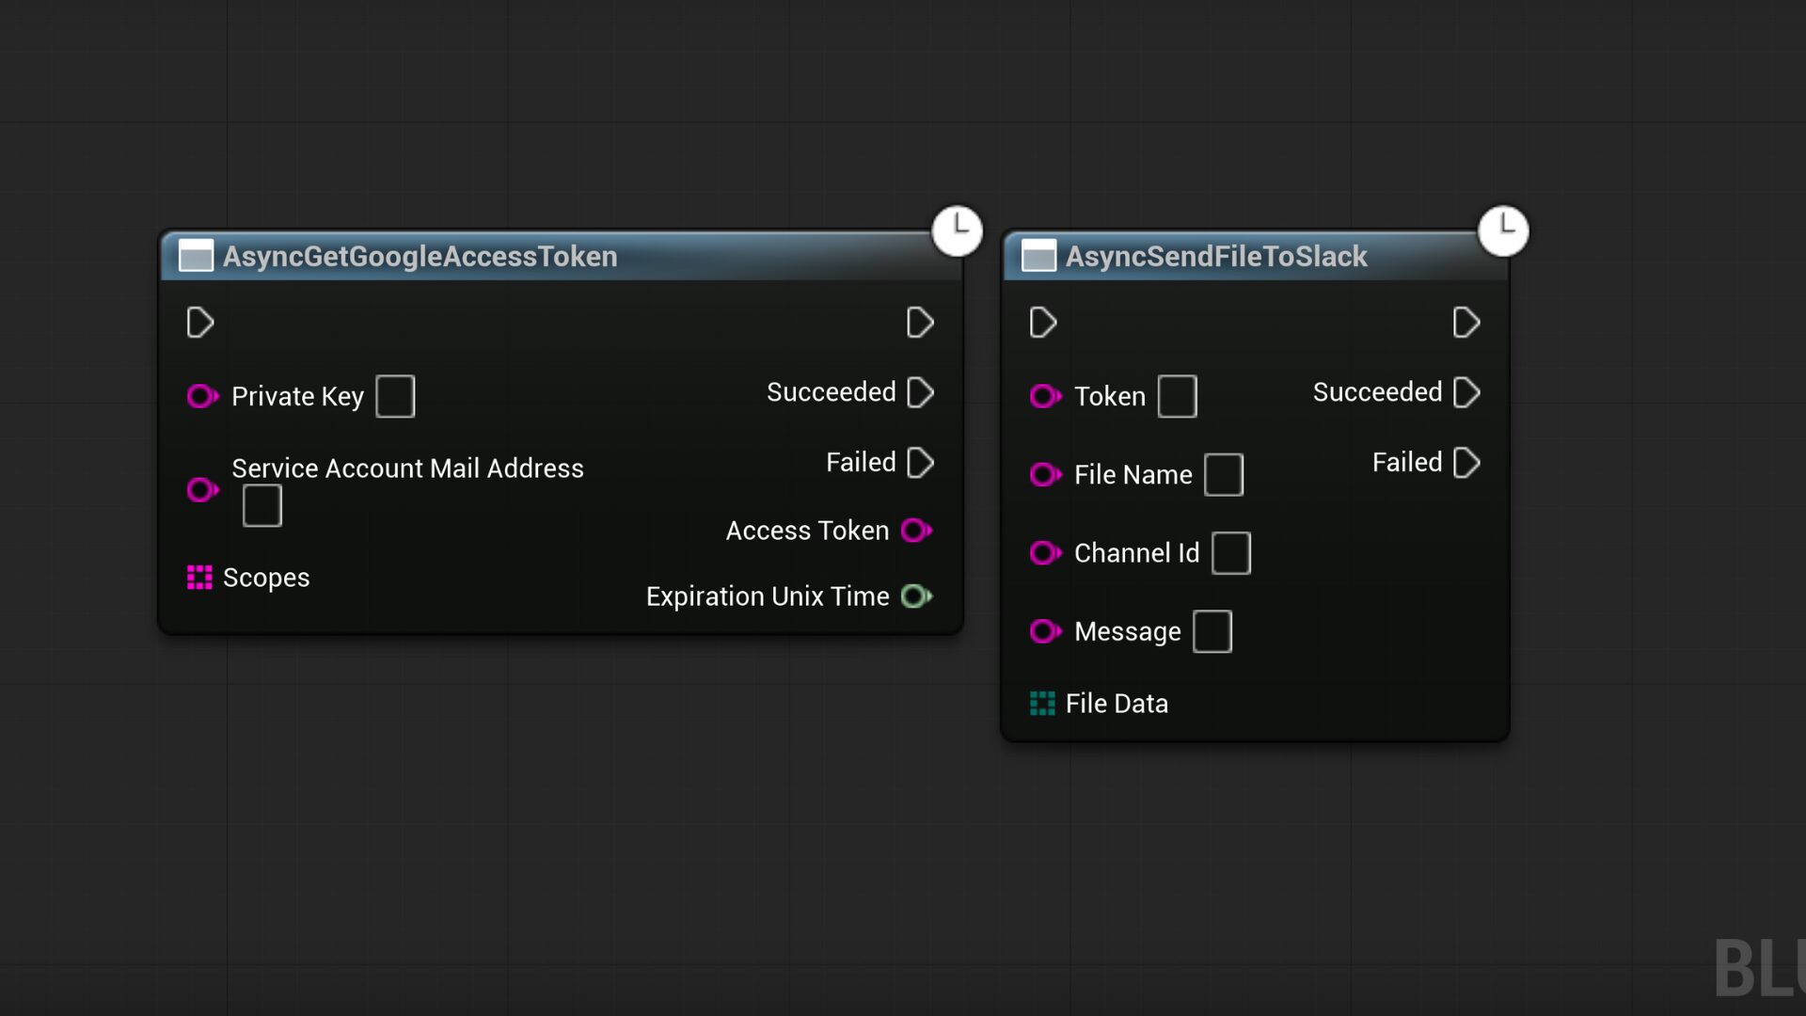Click the Service Account Mail Address value box
The height and width of the screenshot is (1016, 1806).
(x=262, y=506)
